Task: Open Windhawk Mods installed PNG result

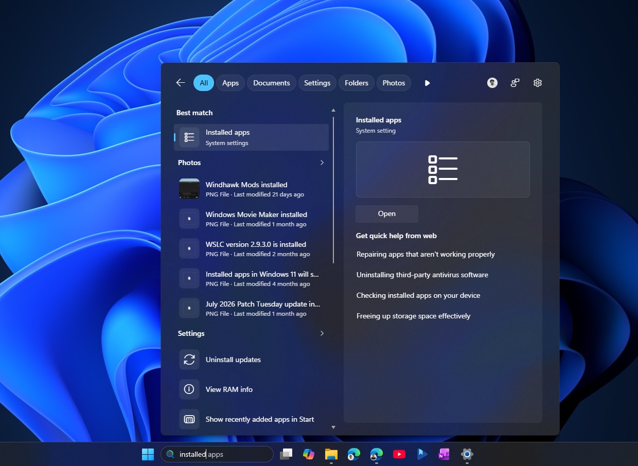Action: click(251, 189)
